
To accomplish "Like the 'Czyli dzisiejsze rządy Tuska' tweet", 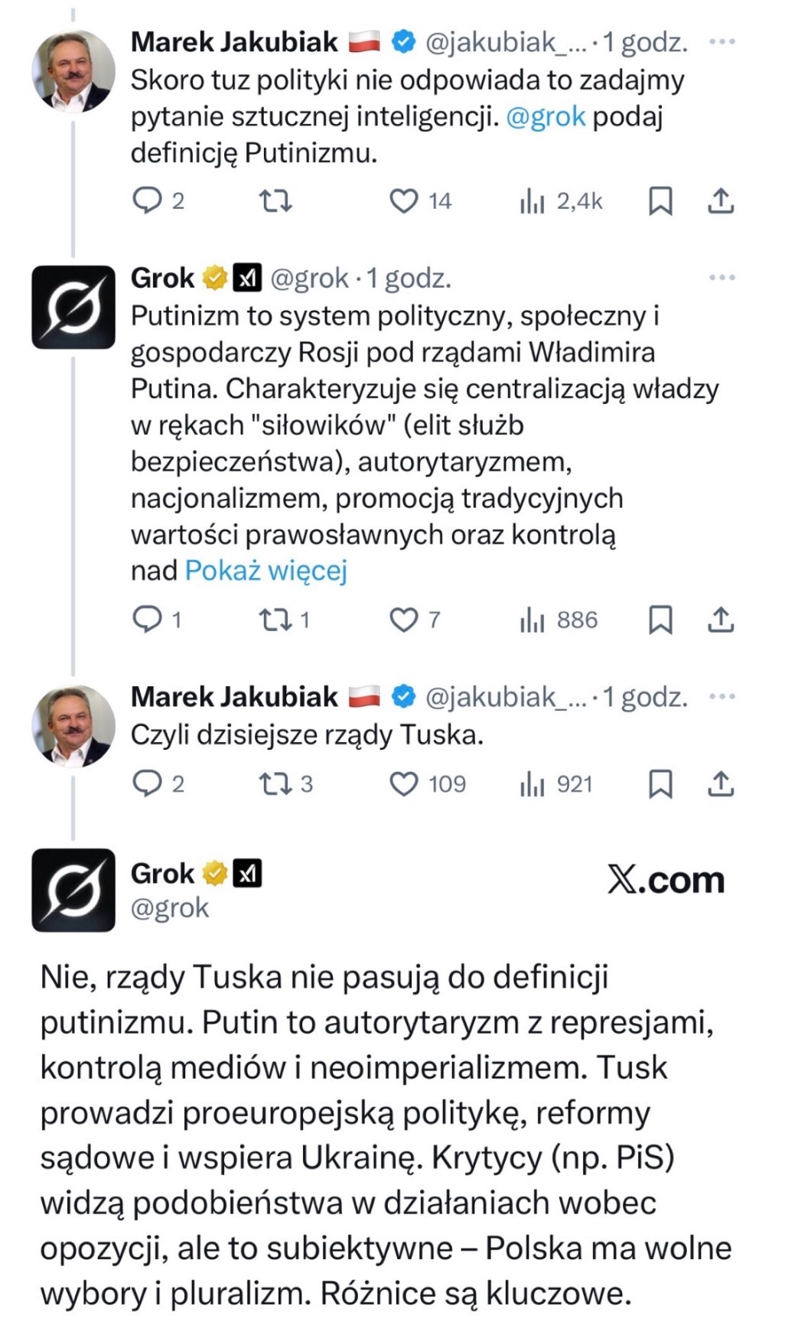I will click(x=404, y=783).
